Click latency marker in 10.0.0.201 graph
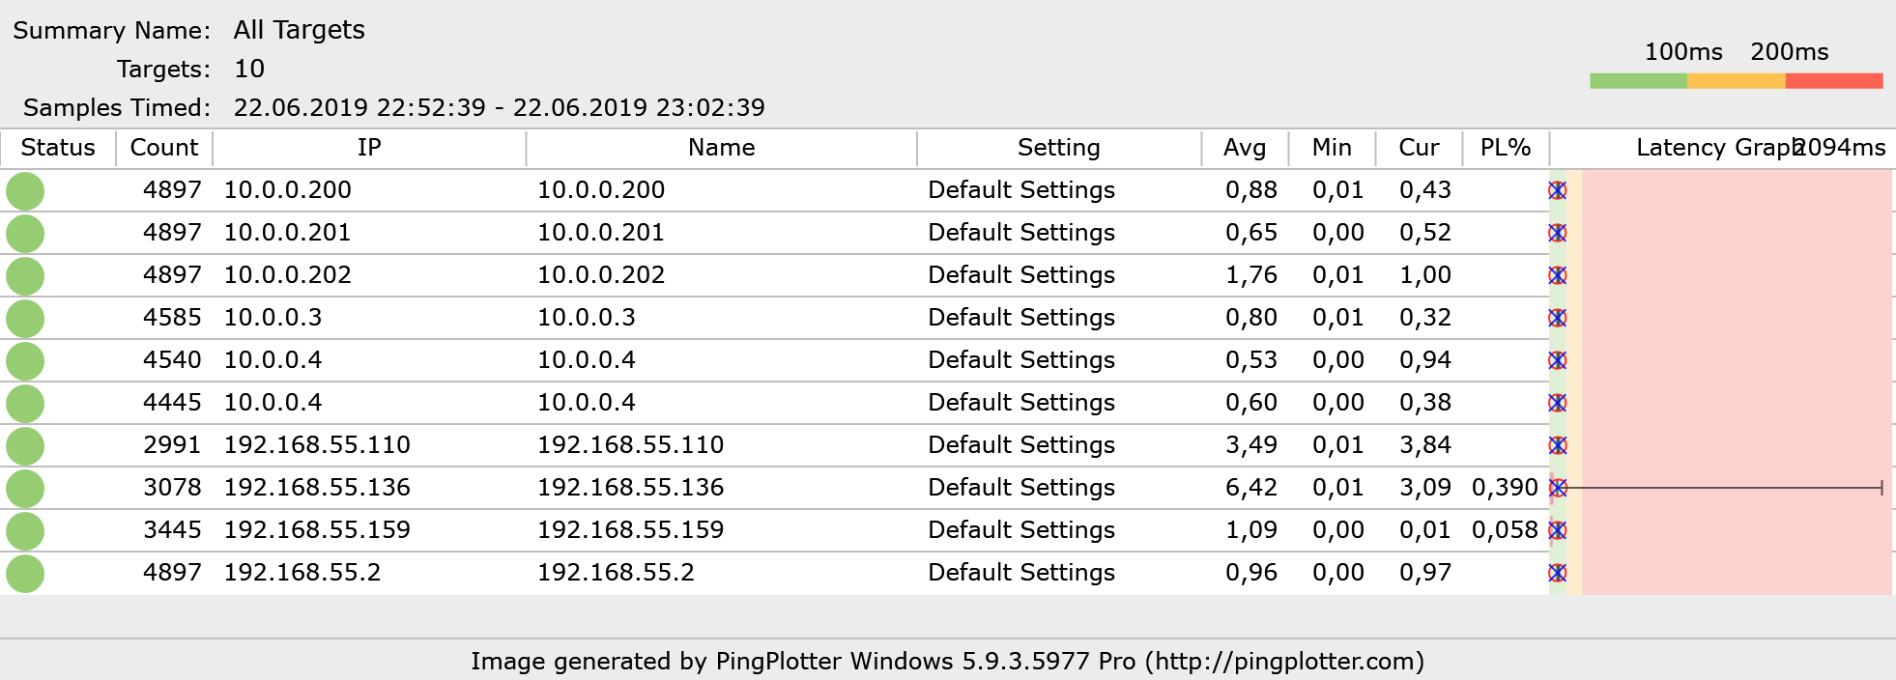The width and height of the screenshot is (1896, 680). [1557, 233]
